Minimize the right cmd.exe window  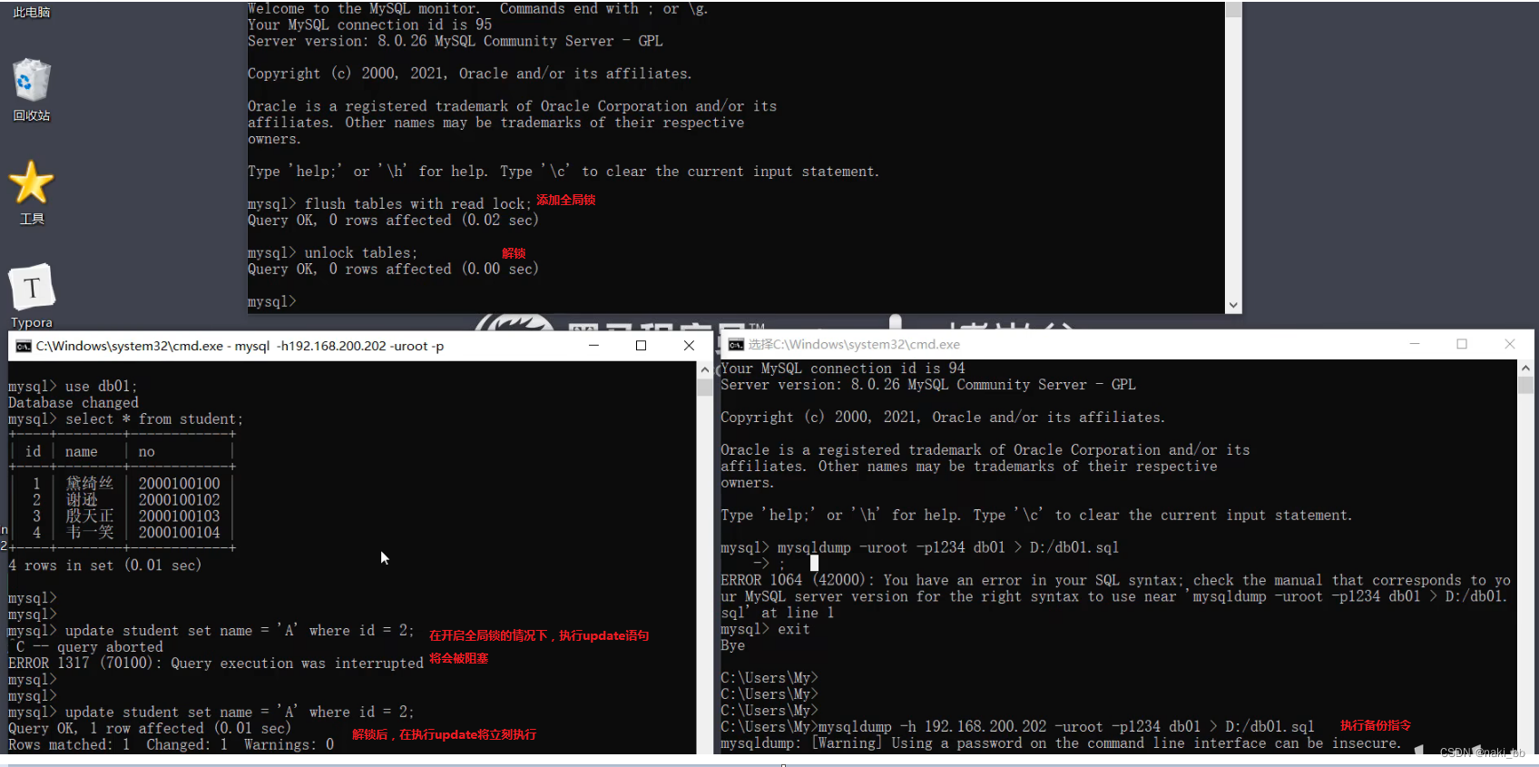[1414, 344]
